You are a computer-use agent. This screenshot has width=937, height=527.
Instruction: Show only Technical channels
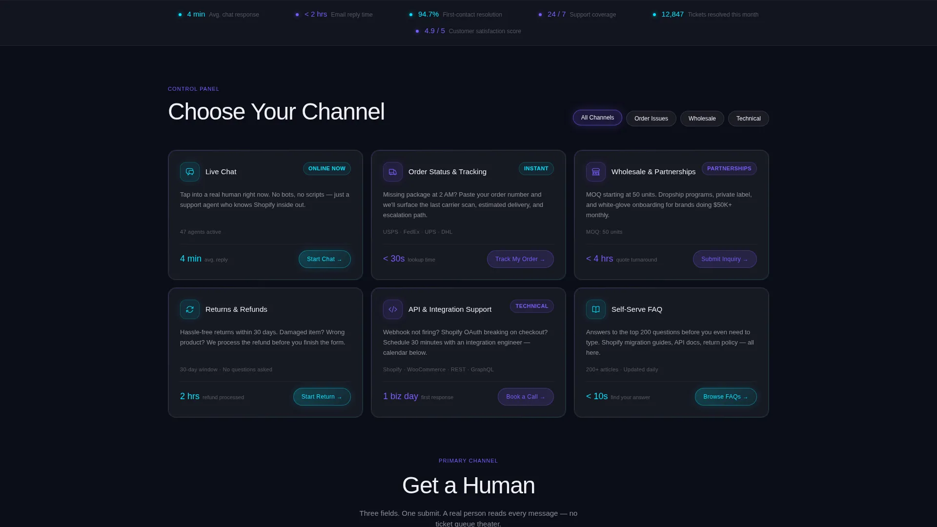pyautogui.click(x=749, y=119)
